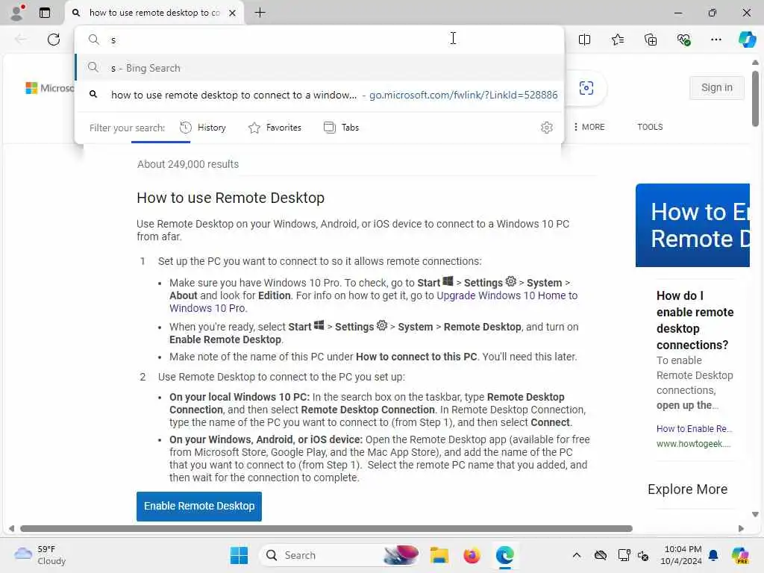The width and height of the screenshot is (764, 573).
Task: Open the weather widget showing 59°F
Action: [x=40, y=555]
